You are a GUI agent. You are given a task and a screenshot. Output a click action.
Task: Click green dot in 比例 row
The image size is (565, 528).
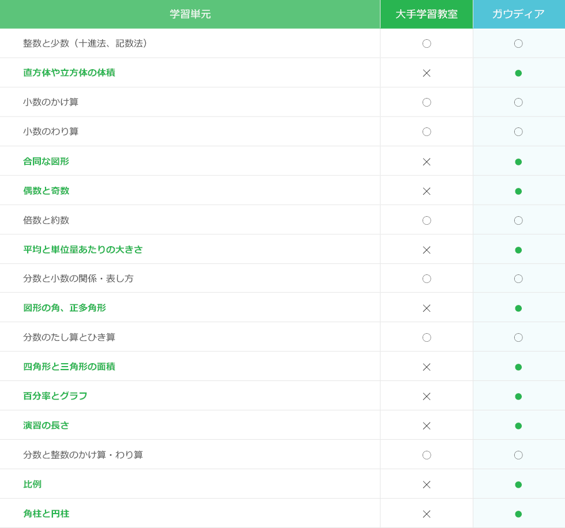coord(518,485)
